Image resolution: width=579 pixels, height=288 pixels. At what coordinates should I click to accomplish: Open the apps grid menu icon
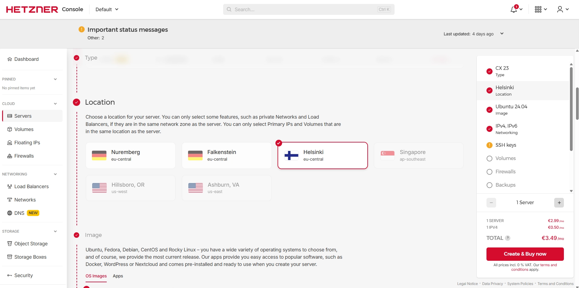[538, 9]
